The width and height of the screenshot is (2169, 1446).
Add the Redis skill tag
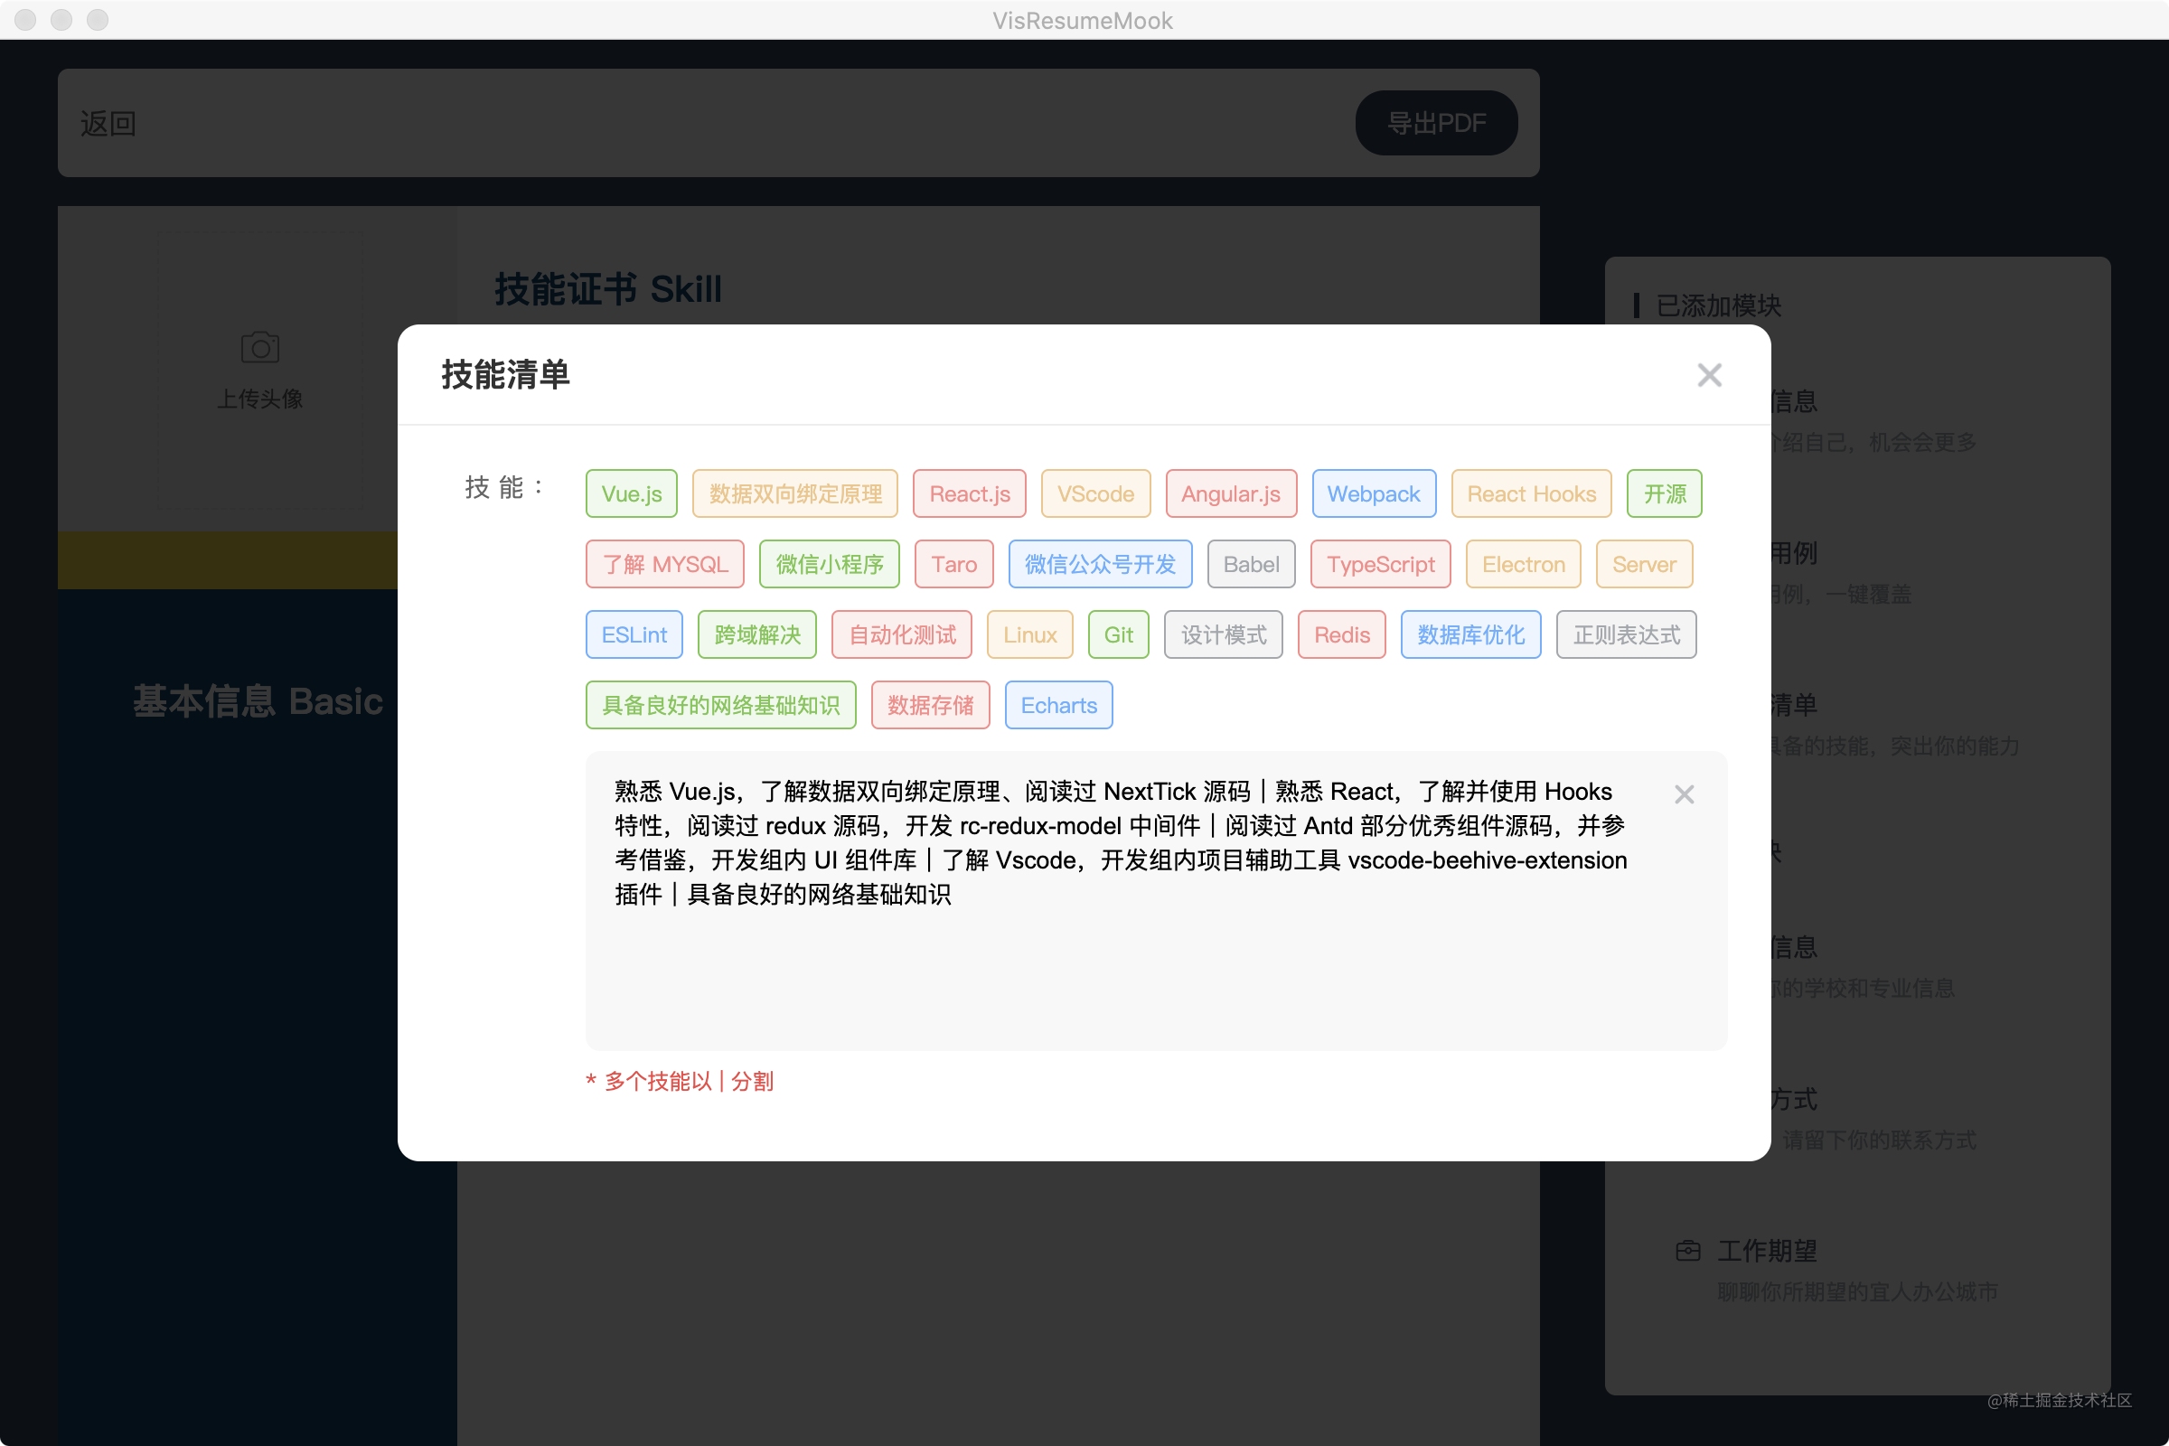(1341, 634)
